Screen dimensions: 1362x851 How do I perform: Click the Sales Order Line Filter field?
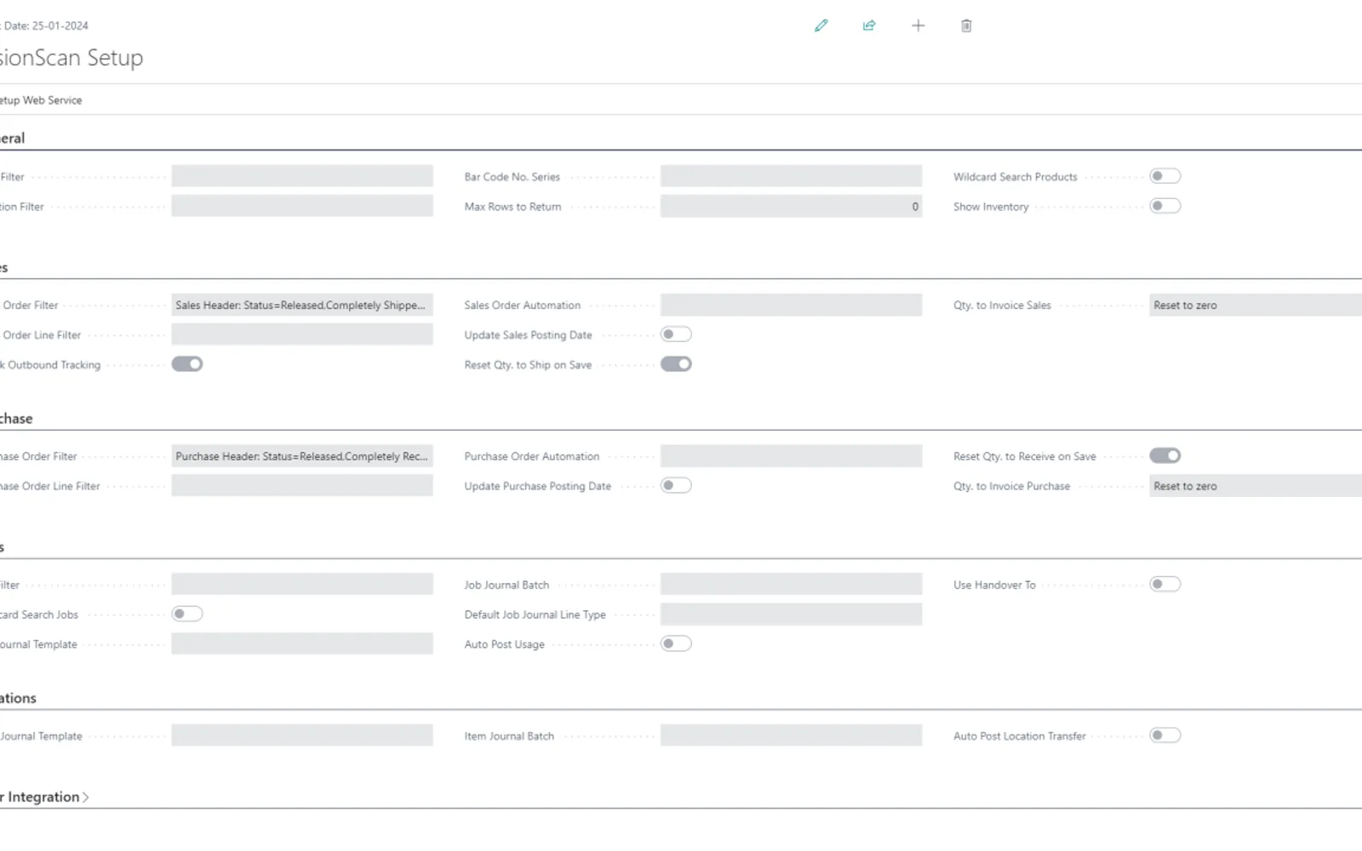[x=302, y=334]
